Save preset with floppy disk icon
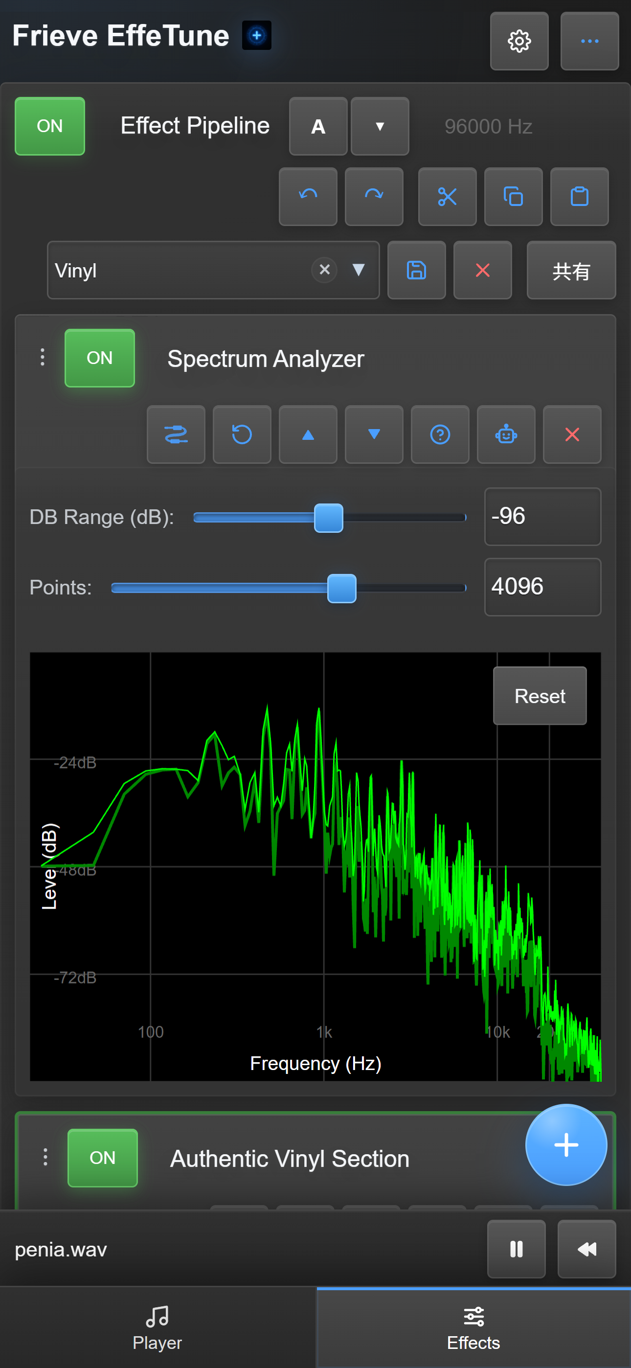 (416, 270)
